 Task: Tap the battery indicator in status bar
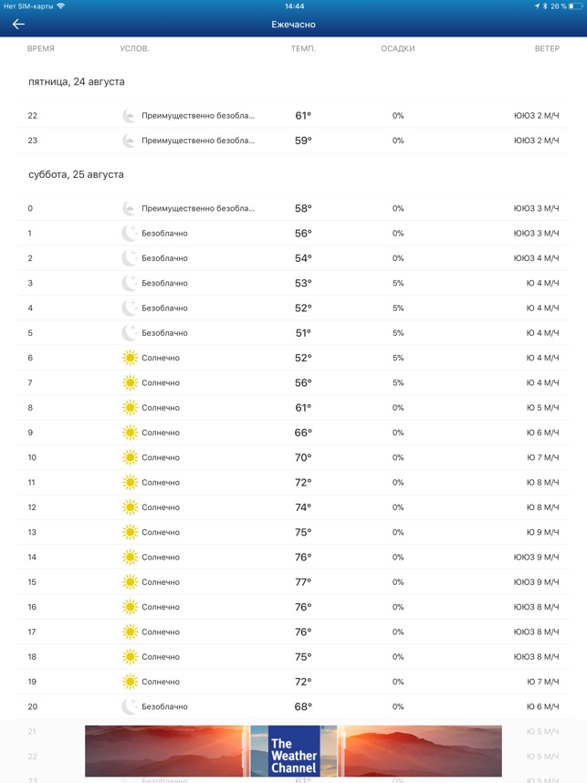tap(575, 6)
